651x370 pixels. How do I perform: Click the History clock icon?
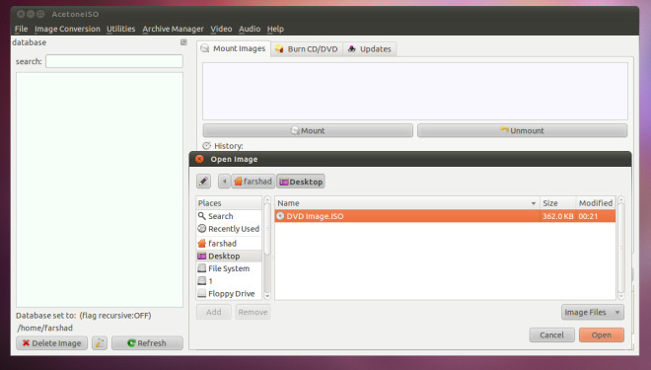tap(206, 146)
